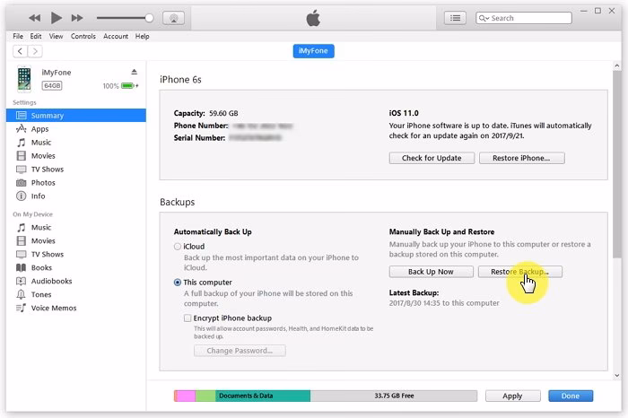Click the rewind previous track icon
The height and width of the screenshot is (418, 628).
pyautogui.click(x=34, y=18)
